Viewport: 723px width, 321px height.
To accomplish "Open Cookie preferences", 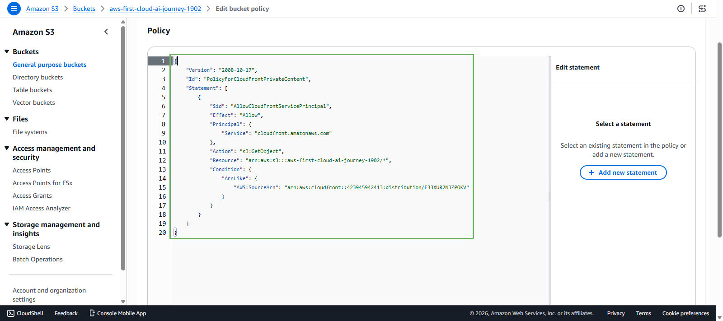I will pos(685,313).
